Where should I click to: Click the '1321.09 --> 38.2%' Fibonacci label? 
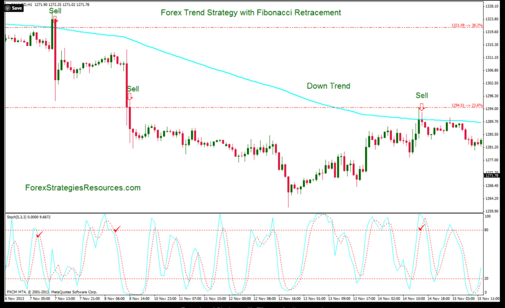(x=467, y=25)
